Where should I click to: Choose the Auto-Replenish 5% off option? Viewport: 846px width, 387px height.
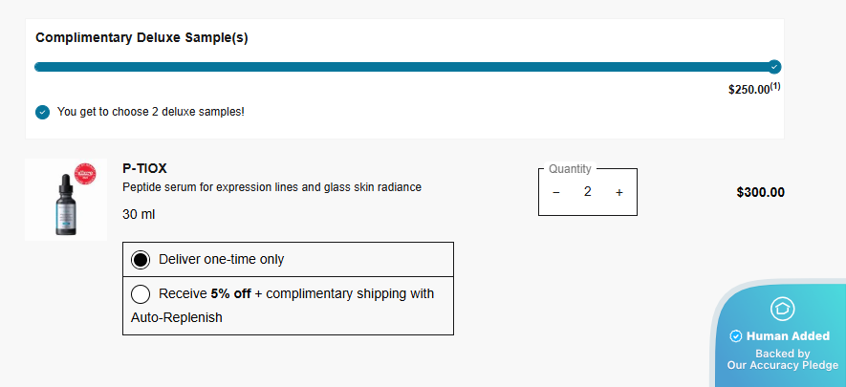(x=141, y=294)
